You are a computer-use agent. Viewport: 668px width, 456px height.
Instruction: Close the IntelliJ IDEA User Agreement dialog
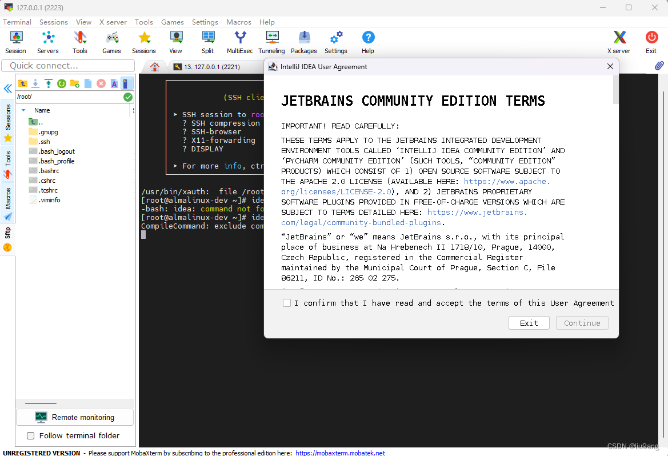(x=610, y=66)
